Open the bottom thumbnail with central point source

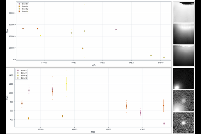(184, 123)
